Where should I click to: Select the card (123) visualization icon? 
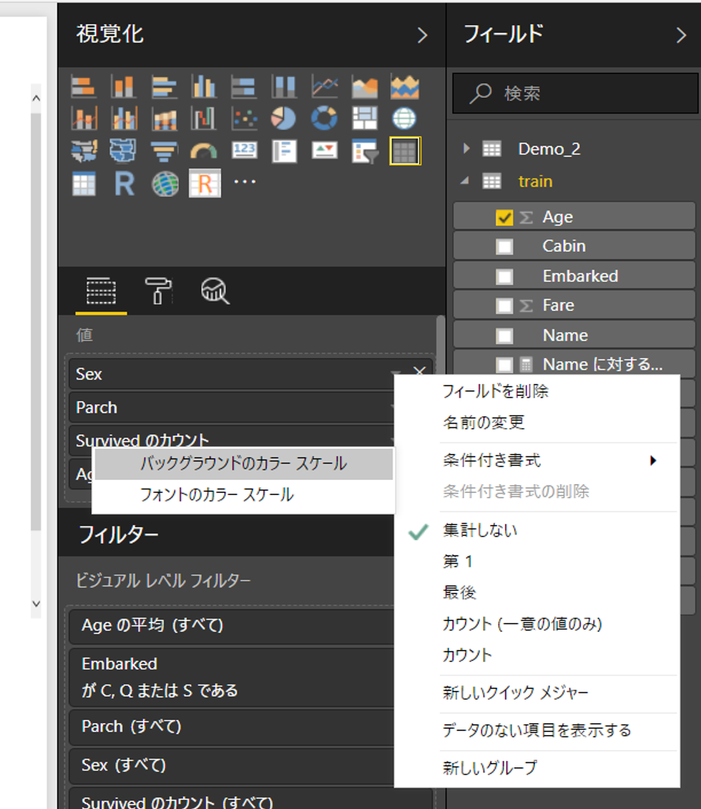pyautogui.click(x=244, y=150)
